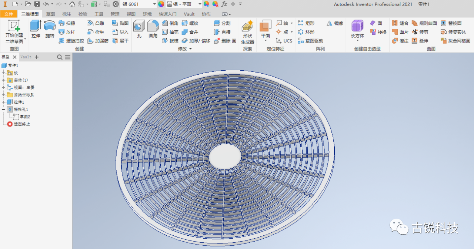The width and height of the screenshot is (474, 249).
Task: Open the 轴 dropdown arrow
Action: 292,23
